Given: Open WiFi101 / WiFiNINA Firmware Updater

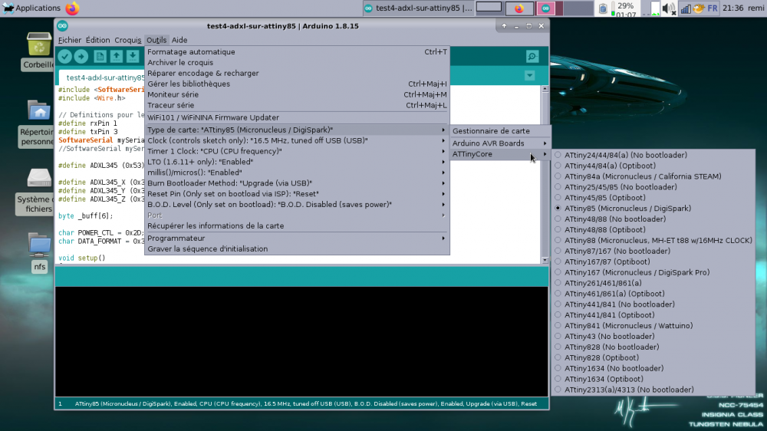Looking at the screenshot, I should [x=297, y=118].
